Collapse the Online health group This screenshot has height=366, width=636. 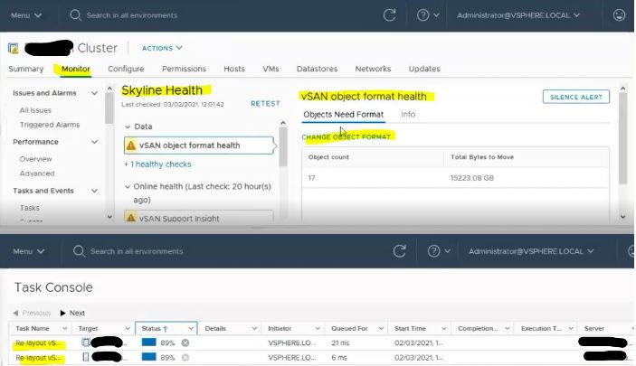pos(128,187)
